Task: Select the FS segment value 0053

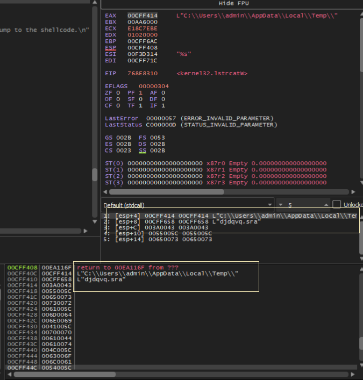Action: click(x=158, y=138)
